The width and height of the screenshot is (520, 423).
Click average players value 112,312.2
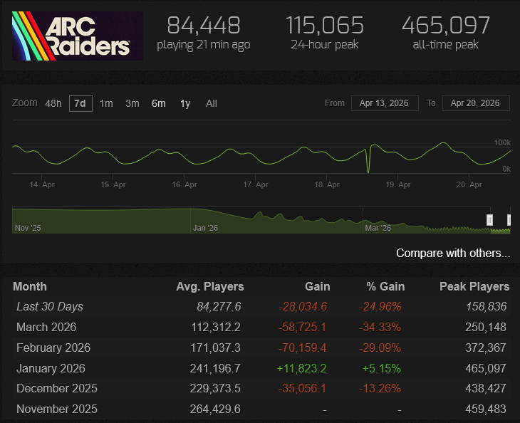click(x=216, y=327)
